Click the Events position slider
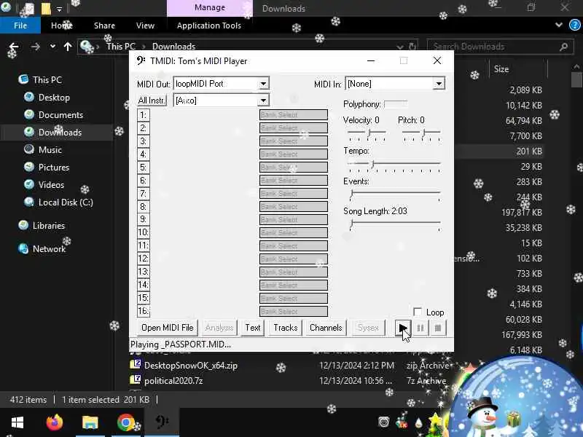Screen dimensions: 583x437 pos(395,194)
